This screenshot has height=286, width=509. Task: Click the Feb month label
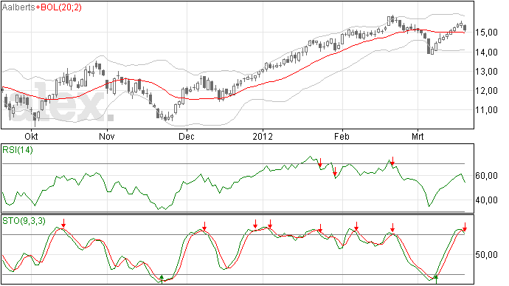342,136
